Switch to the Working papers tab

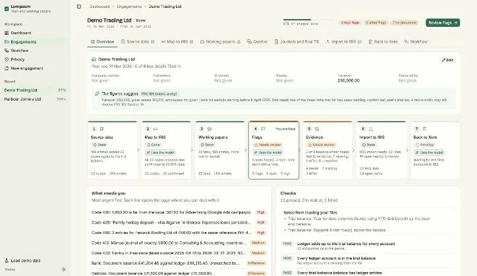[x=220, y=42]
